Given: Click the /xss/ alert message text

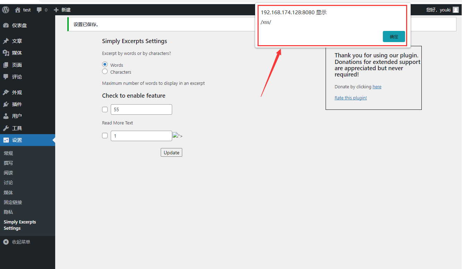Looking at the screenshot, I should coord(266,22).
